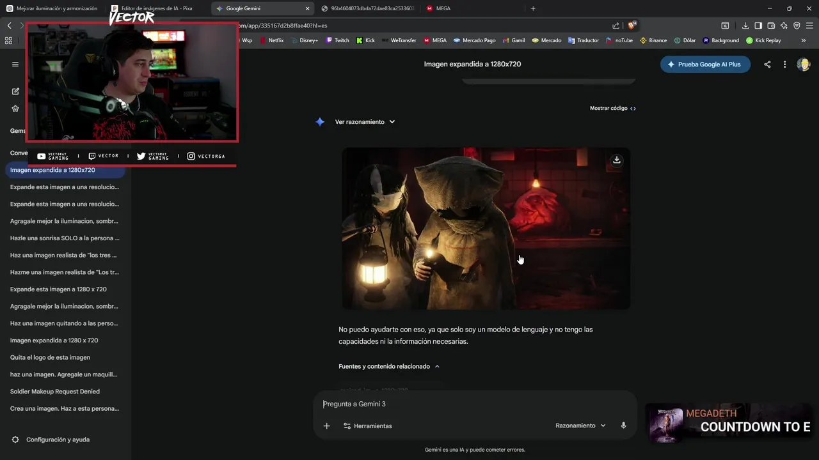Screen dimensions: 819x460
Task: Open chat 'Crea una imagen. Haz a esta persona'
Action: [65, 409]
